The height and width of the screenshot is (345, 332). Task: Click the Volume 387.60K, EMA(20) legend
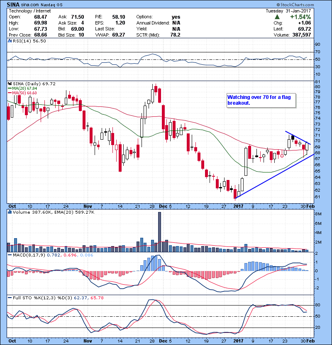(x=54, y=212)
